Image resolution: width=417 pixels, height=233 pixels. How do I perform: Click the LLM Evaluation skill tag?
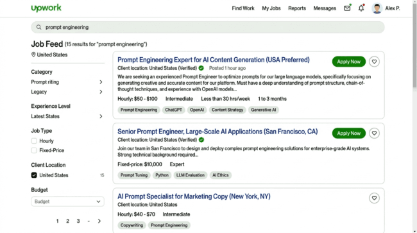191,175
